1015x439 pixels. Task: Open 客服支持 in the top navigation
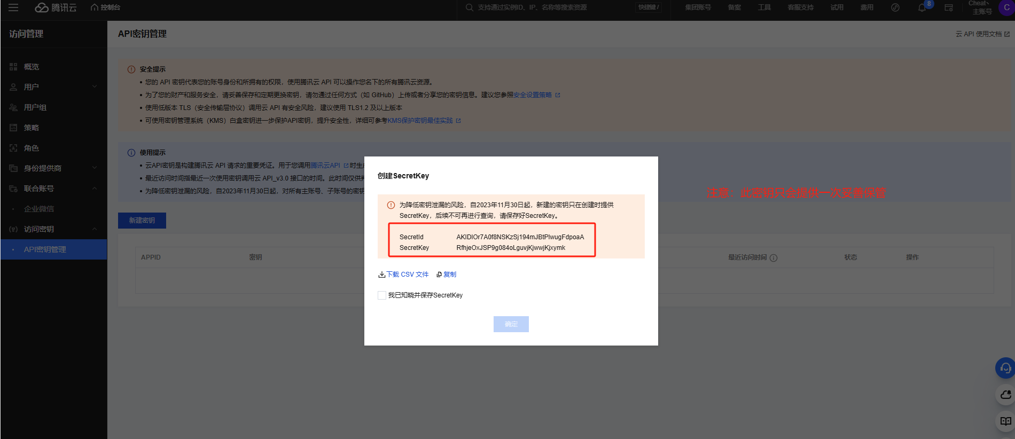[x=801, y=7]
